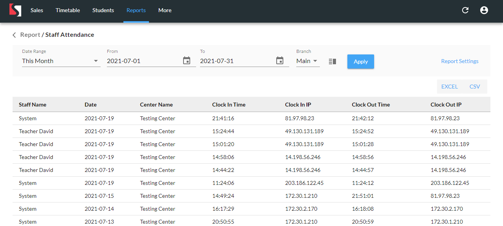Select clock in time 14:49:24
Screen dimensions: 503x226
223,196
